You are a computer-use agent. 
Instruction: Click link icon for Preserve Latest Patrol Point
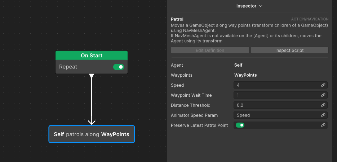323,125
